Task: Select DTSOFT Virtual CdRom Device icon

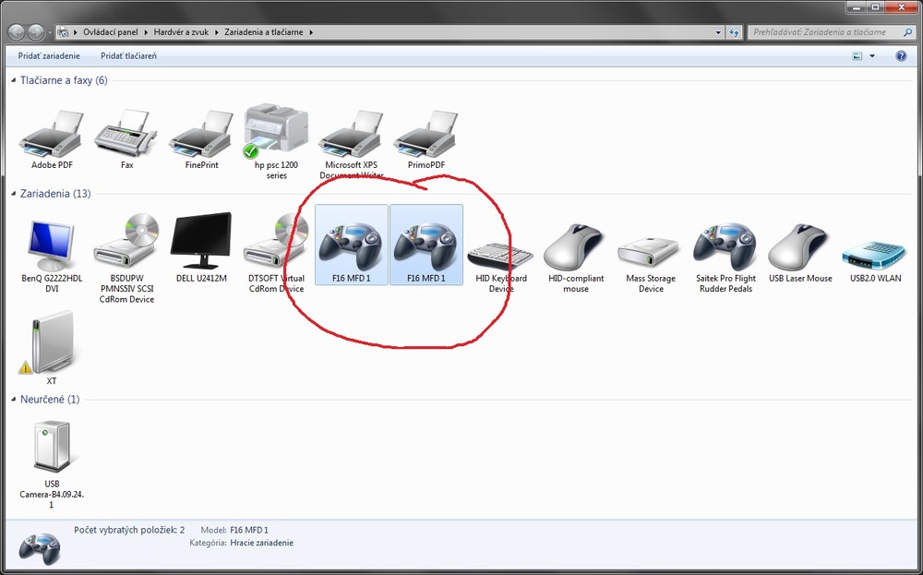Action: (x=276, y=241)
